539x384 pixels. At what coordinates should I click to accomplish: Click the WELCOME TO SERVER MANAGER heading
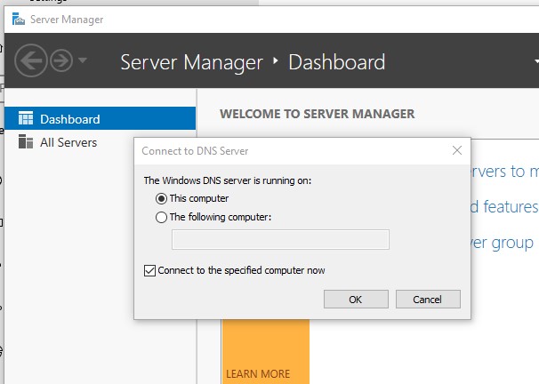tap(318, 114)
